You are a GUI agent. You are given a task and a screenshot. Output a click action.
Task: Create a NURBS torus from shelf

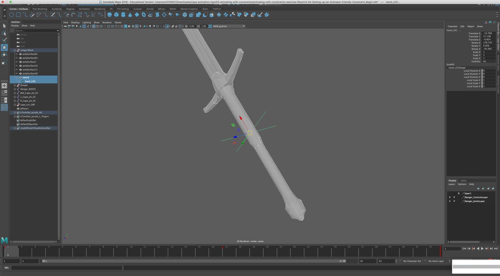tap(144, 15)
